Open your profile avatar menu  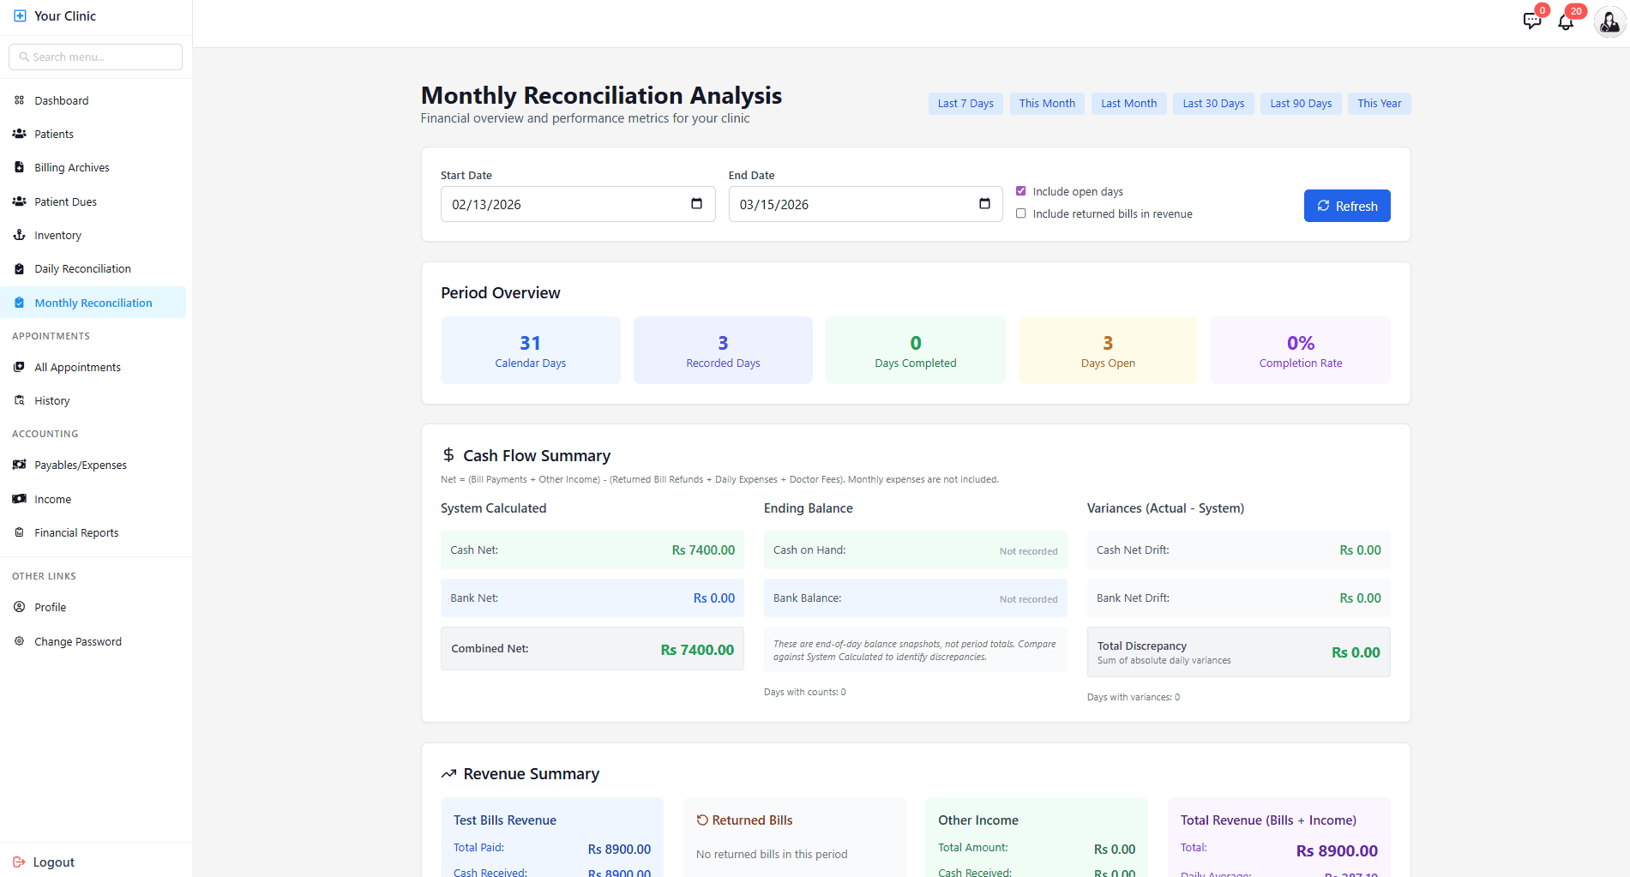click(x=1608, y=22)
